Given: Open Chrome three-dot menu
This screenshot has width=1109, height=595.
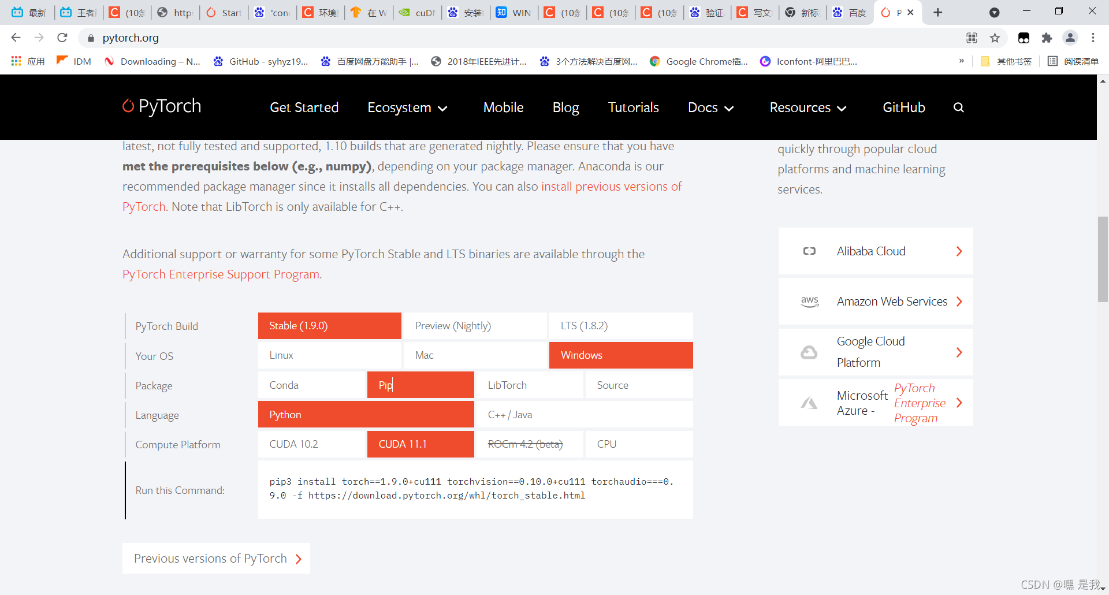Looking at the screenshot, I should click(x=1093, y=38).
